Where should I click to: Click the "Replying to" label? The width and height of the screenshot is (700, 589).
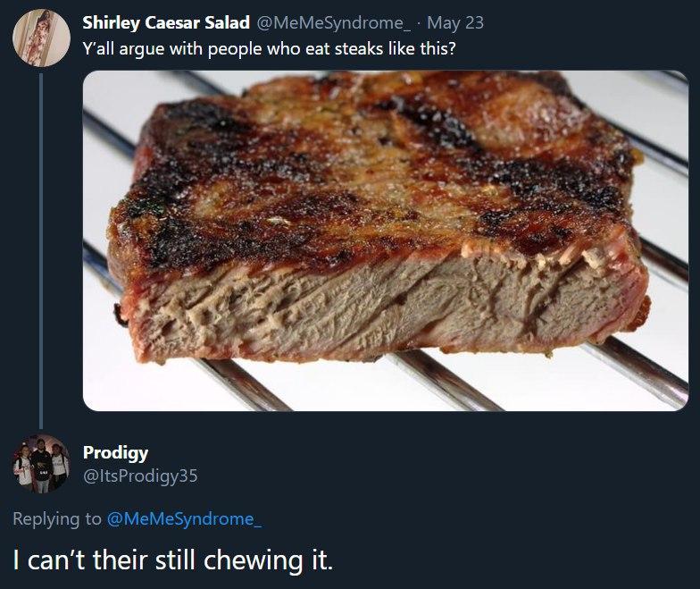[57, 517]
